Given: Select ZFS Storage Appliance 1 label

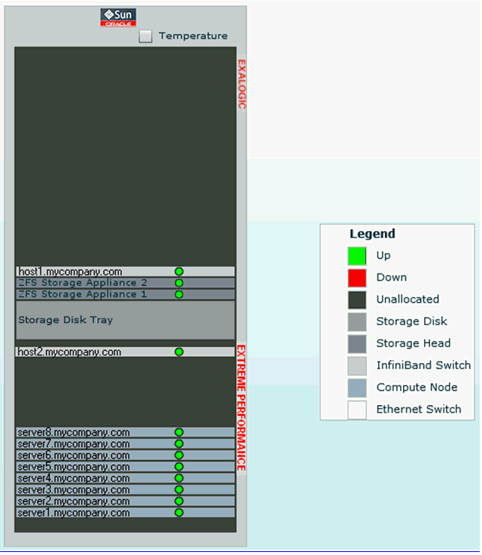Looking at the screenshot, I should [x=82, y=294].
